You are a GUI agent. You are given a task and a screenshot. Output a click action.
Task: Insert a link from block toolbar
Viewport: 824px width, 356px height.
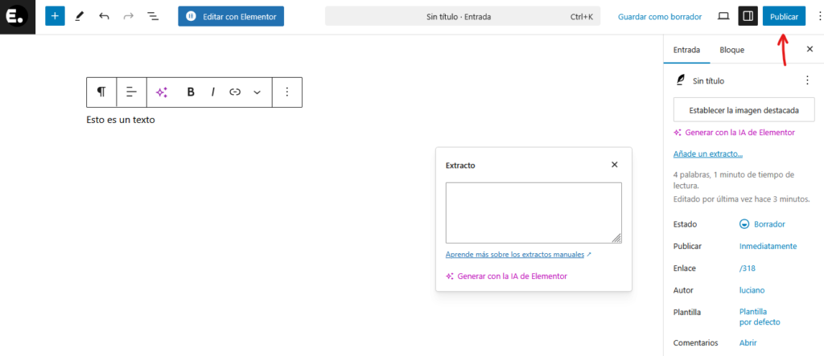click(x=235, y=92)
